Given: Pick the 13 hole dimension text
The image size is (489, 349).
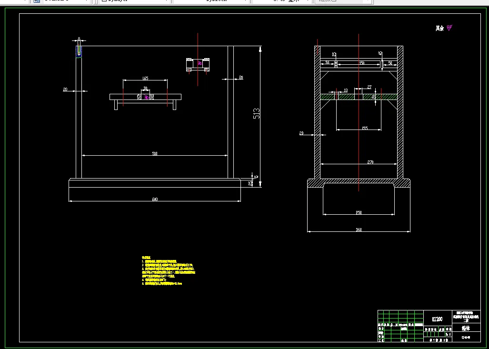Looking at the screenshot, I should (346, 90).
